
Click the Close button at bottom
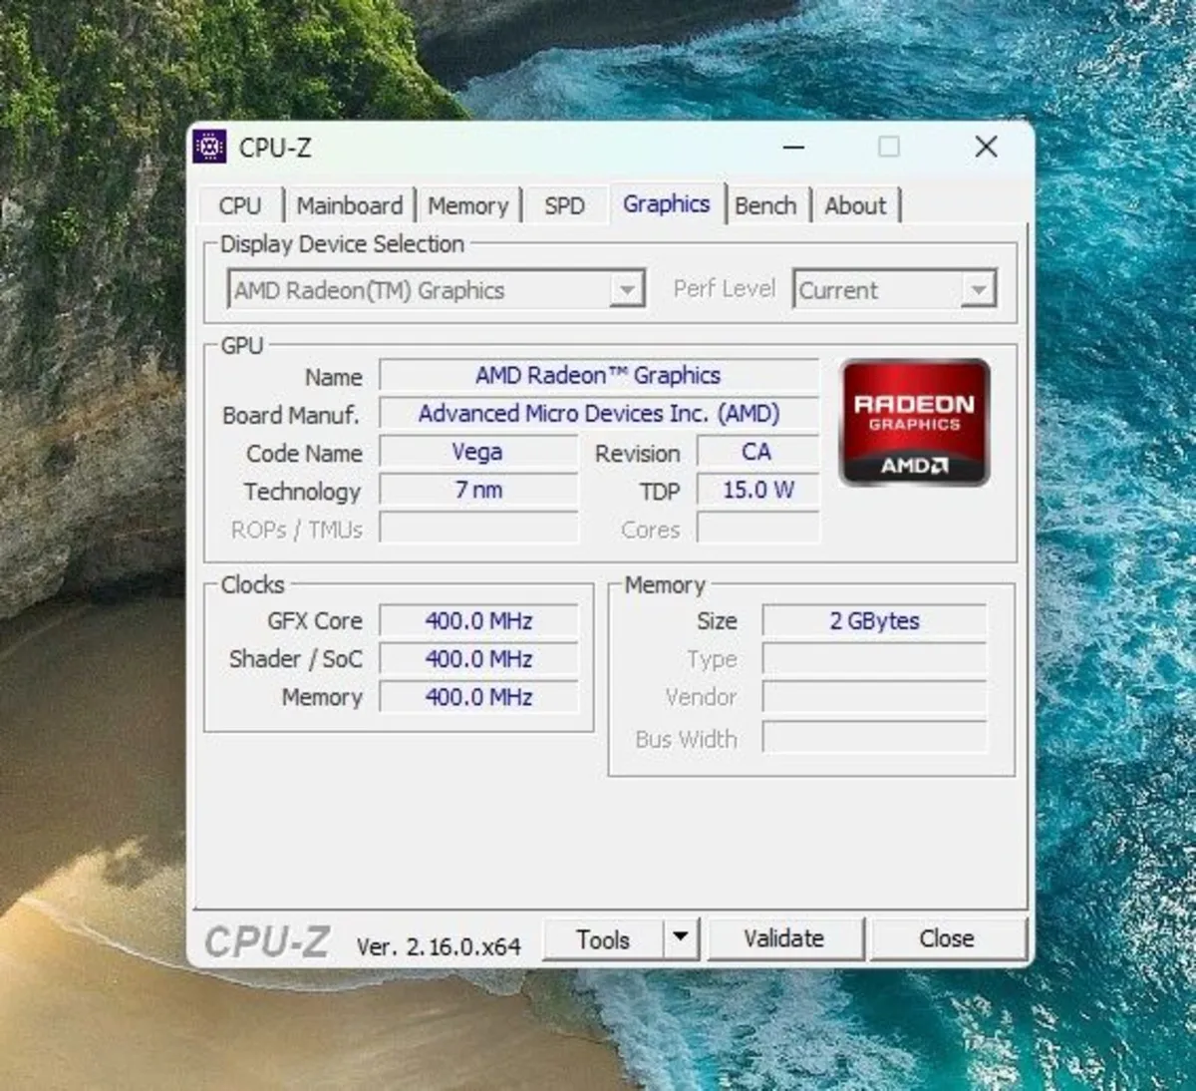947,938
